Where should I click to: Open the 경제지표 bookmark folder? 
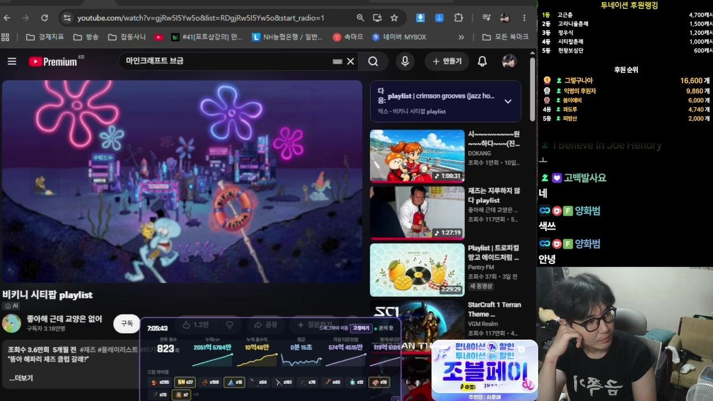45,37
